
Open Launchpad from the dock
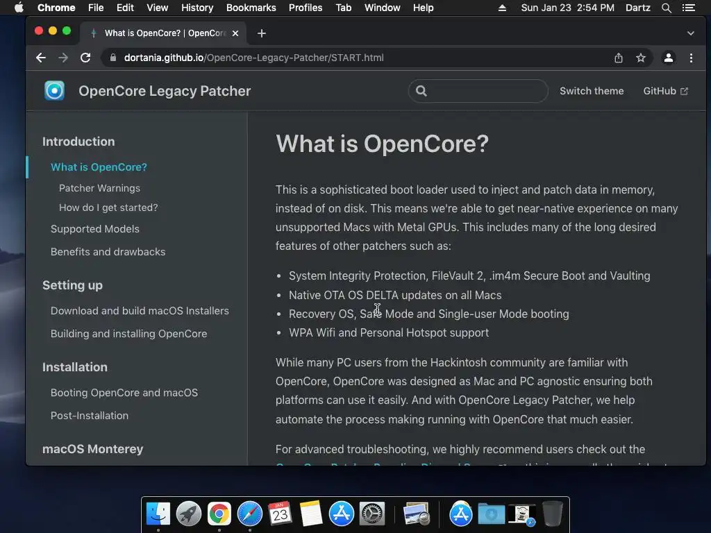[189, 514]
